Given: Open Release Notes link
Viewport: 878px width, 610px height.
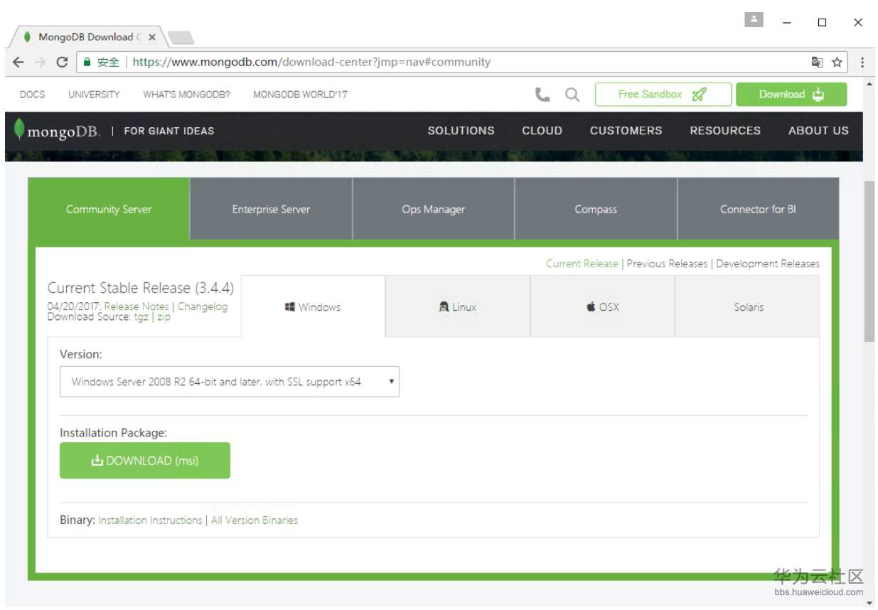Looking at the screenshot, I should click(x=136, y=306).
